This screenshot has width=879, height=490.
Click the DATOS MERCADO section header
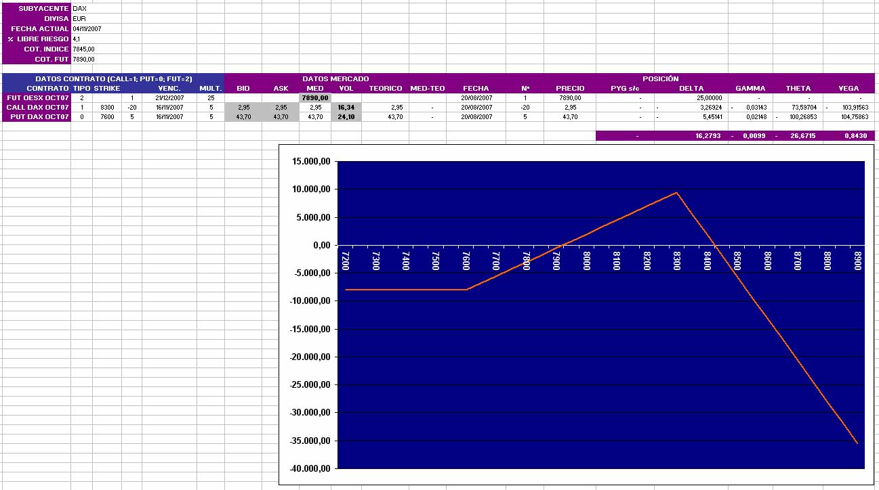point(335,79)
